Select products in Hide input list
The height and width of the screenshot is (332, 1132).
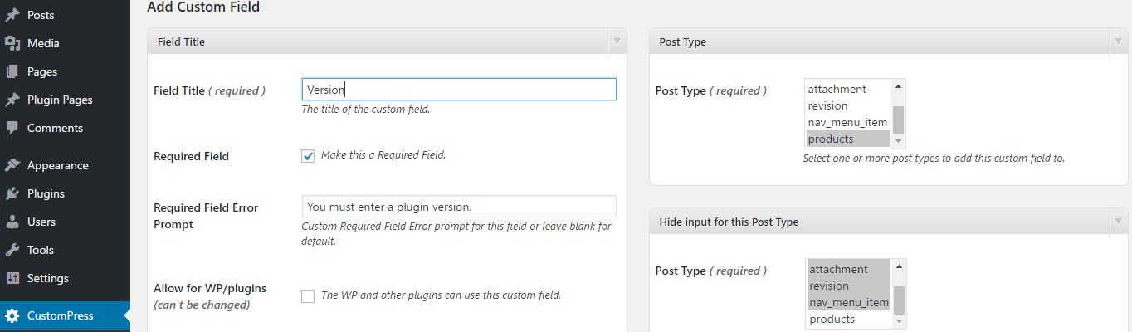point(848,319)
